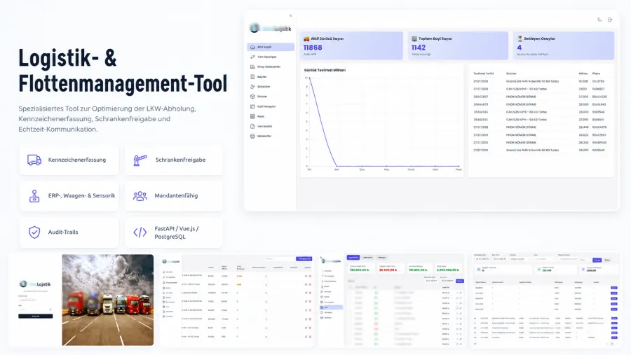Toggle dark mode moon icon
This screenshot has height=355, width=631.
click(599, 20)
